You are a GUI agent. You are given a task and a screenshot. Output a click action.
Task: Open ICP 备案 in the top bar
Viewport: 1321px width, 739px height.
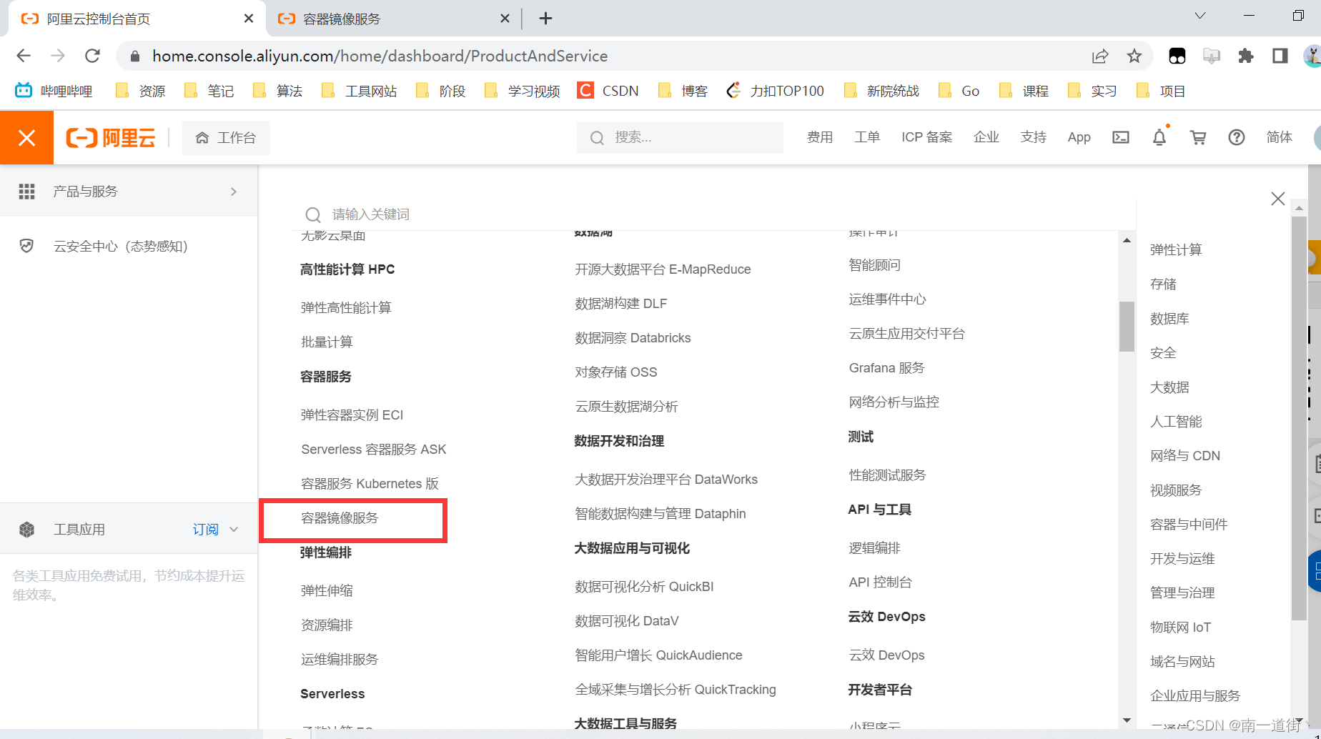click(926, 137)
